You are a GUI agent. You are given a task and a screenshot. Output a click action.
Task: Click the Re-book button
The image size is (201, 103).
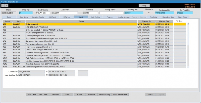92,94
